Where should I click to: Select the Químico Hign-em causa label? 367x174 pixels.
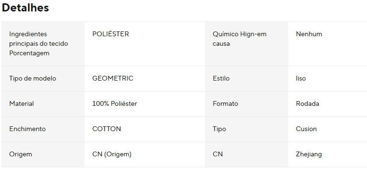click(x=239, y=39)
